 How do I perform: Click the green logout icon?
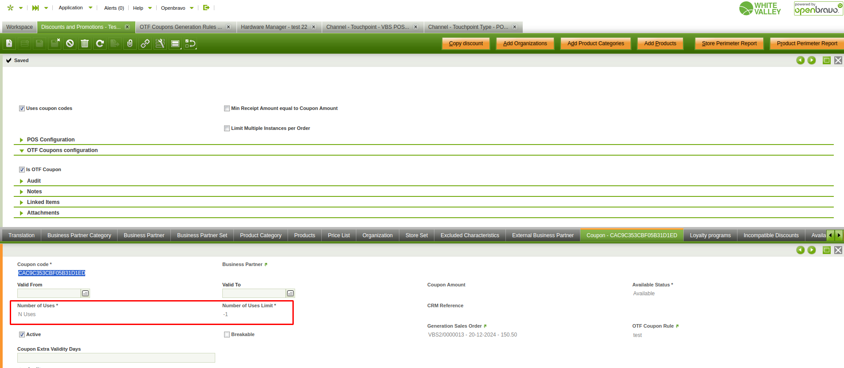[206, 8]
